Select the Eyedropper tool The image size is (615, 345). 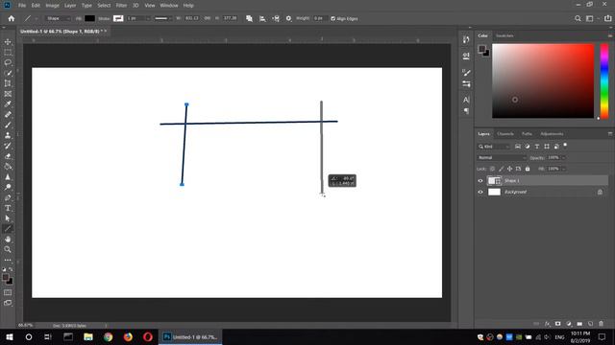(8, 104)
